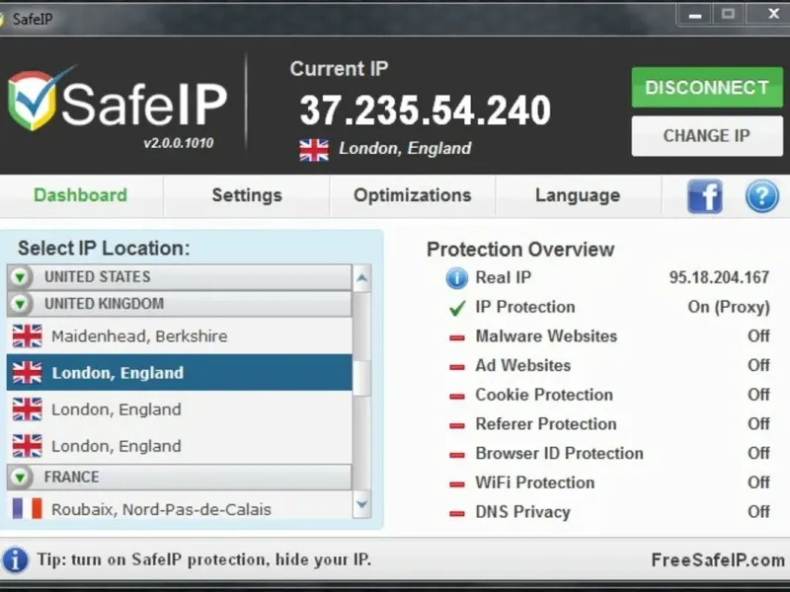Open the SafeIP Facebook page icon

[x=705, y=195]
